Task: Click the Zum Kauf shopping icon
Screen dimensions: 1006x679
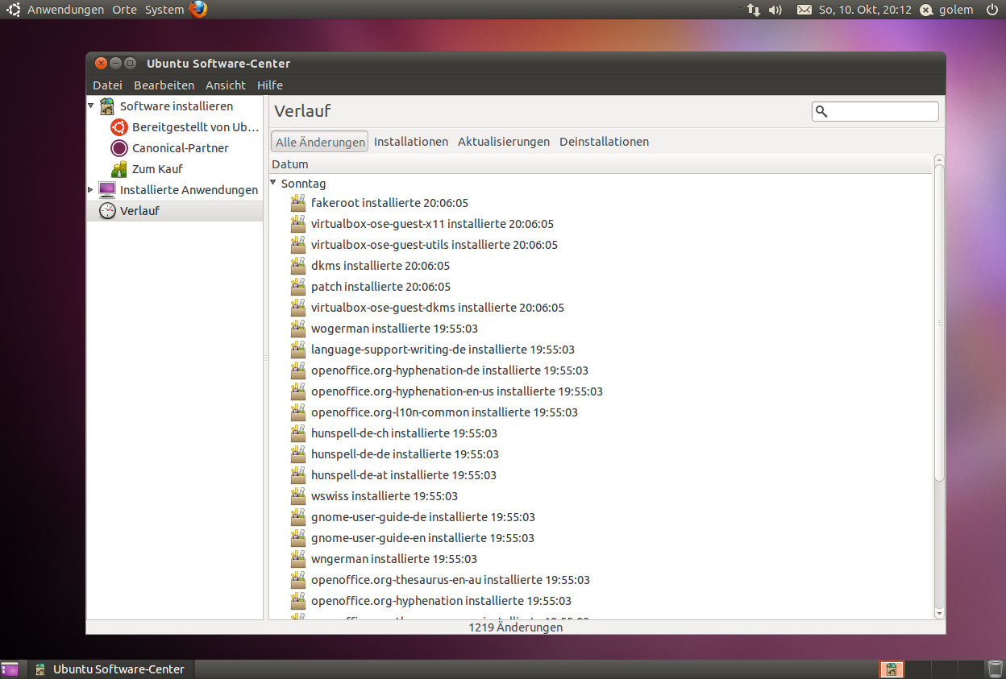Action: [119, 169]
